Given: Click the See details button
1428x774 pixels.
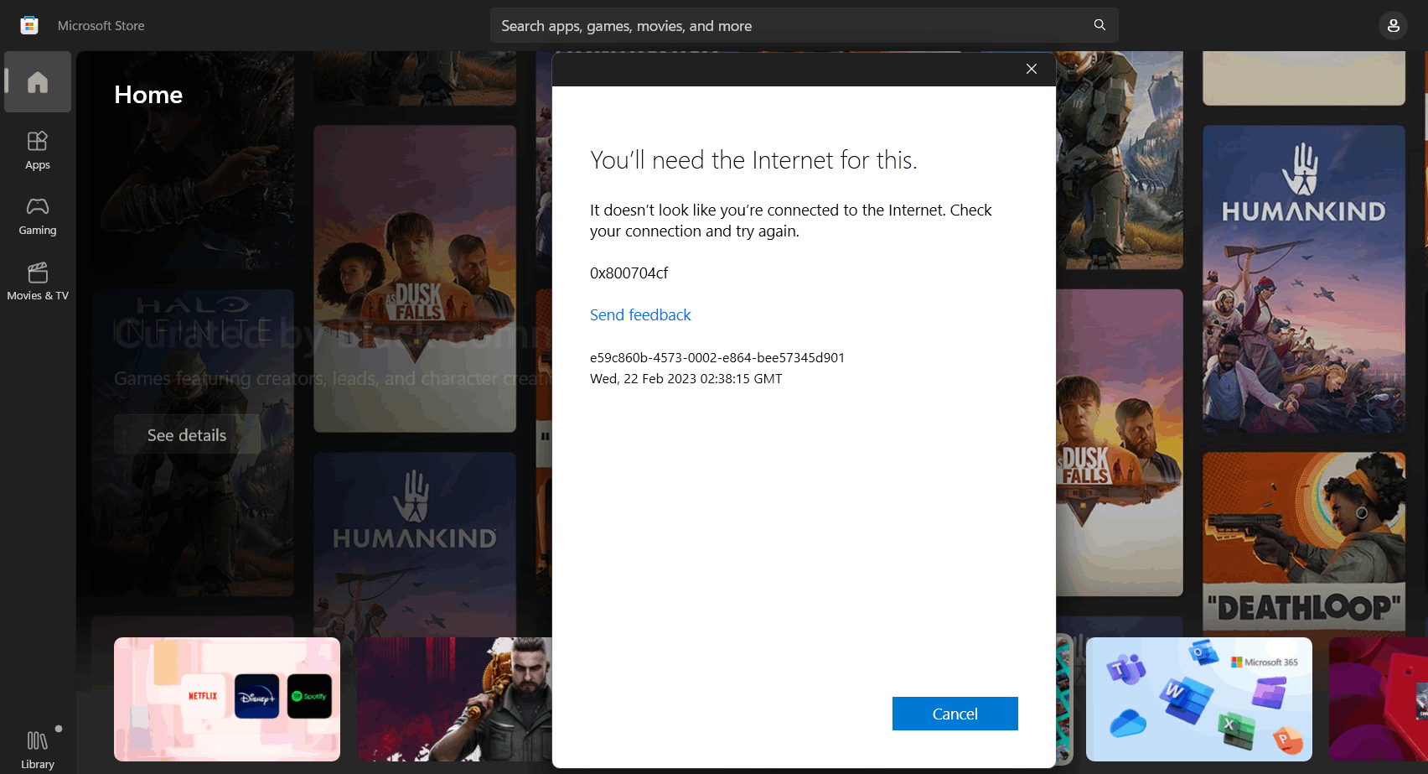Looking at the screenshot, I should pos(187,435).
